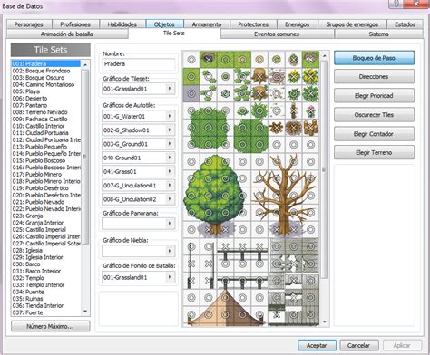Click the cracked stone wall tile

293,264
